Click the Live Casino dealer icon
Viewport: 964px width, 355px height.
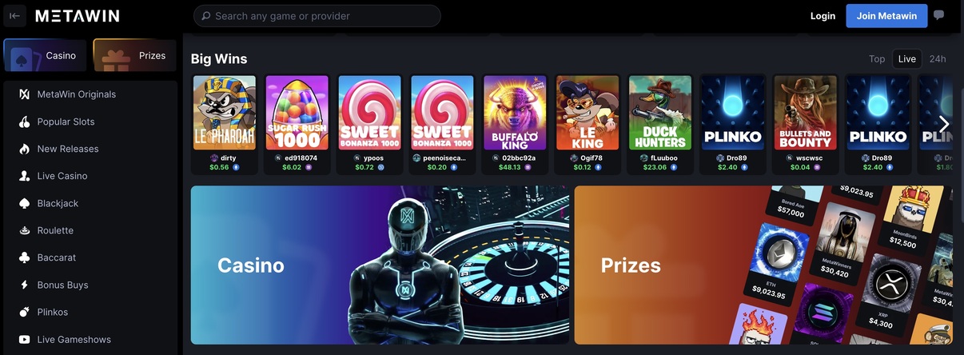[24, 176]
